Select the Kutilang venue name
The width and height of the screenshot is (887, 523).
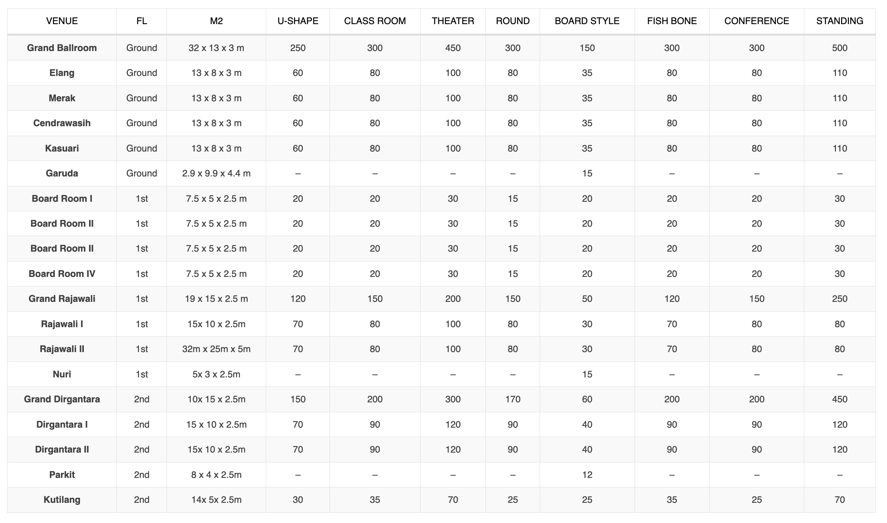[x=62, y=500]
